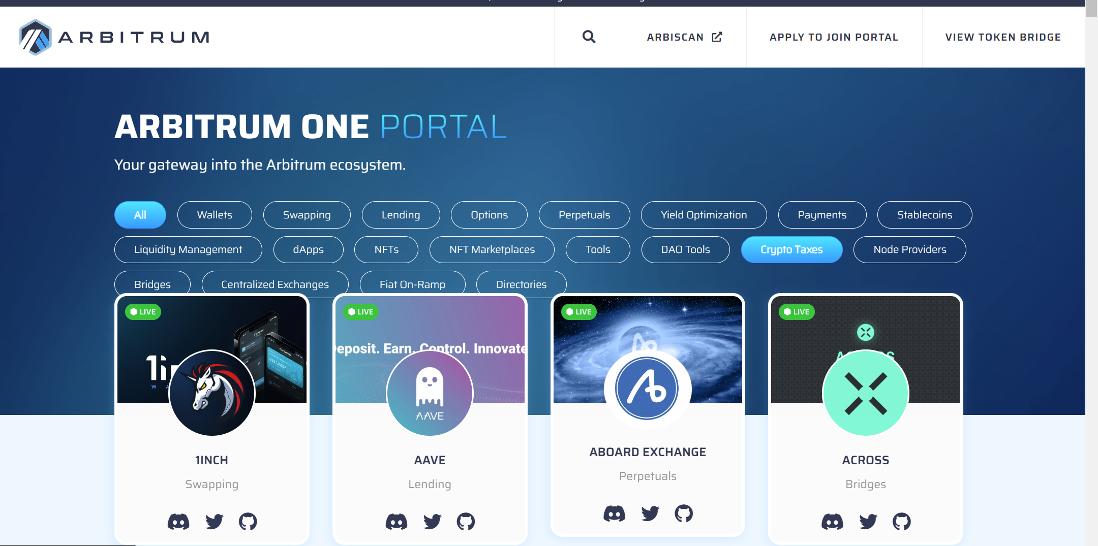Open the 1INCH project title
Image resolution: width=1098 pixels, height=546 pixels.
pos(212,460)
